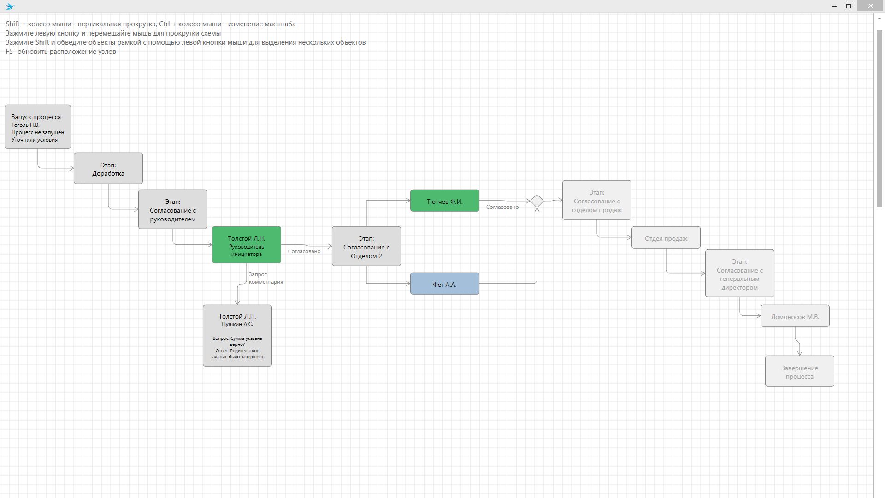Select the 'Согласование с отделом продаж' stage node
Screen dimensions: 885x498
(x=597, y=200)
